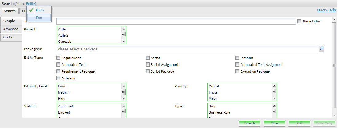The height and width of the screenshot is (129, 338).
Task: Click the package search magnifier icon
Action: pos(321,49)
